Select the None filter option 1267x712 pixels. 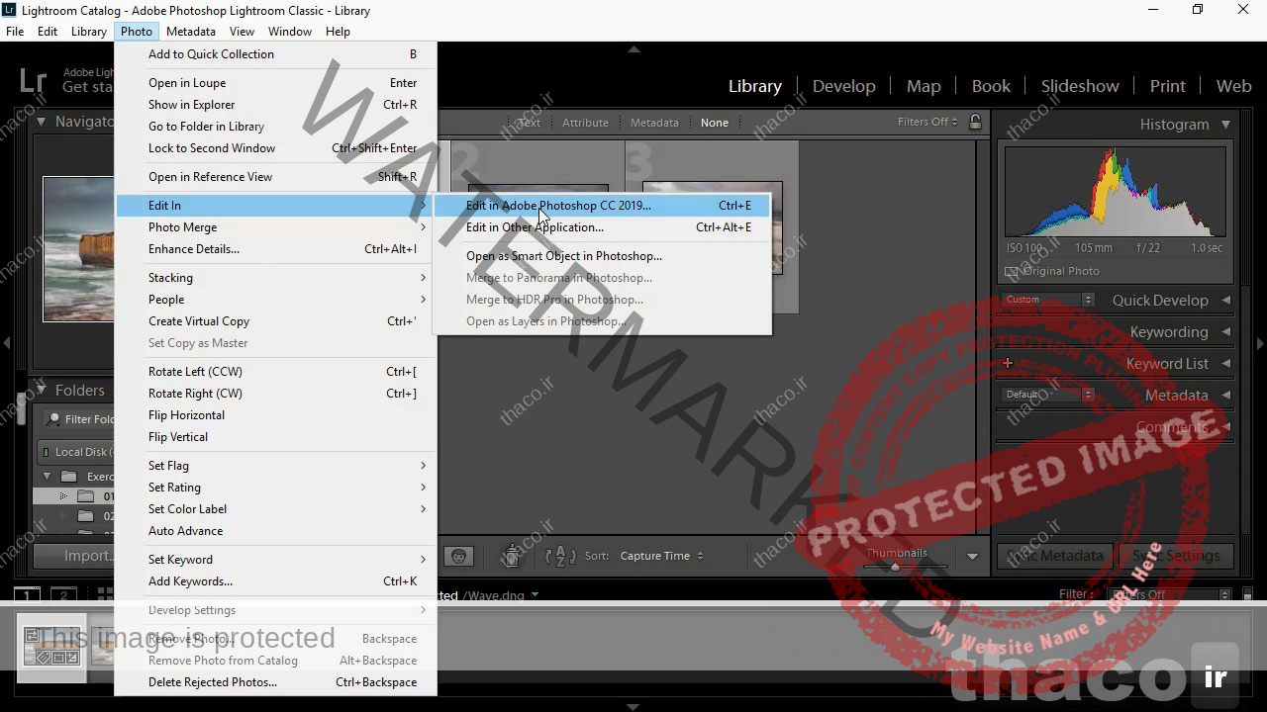(715, 123)
